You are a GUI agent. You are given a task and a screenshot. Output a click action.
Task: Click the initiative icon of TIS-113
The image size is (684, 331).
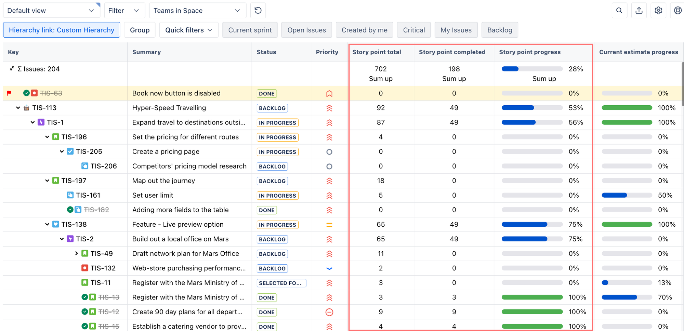pos(26,108)
